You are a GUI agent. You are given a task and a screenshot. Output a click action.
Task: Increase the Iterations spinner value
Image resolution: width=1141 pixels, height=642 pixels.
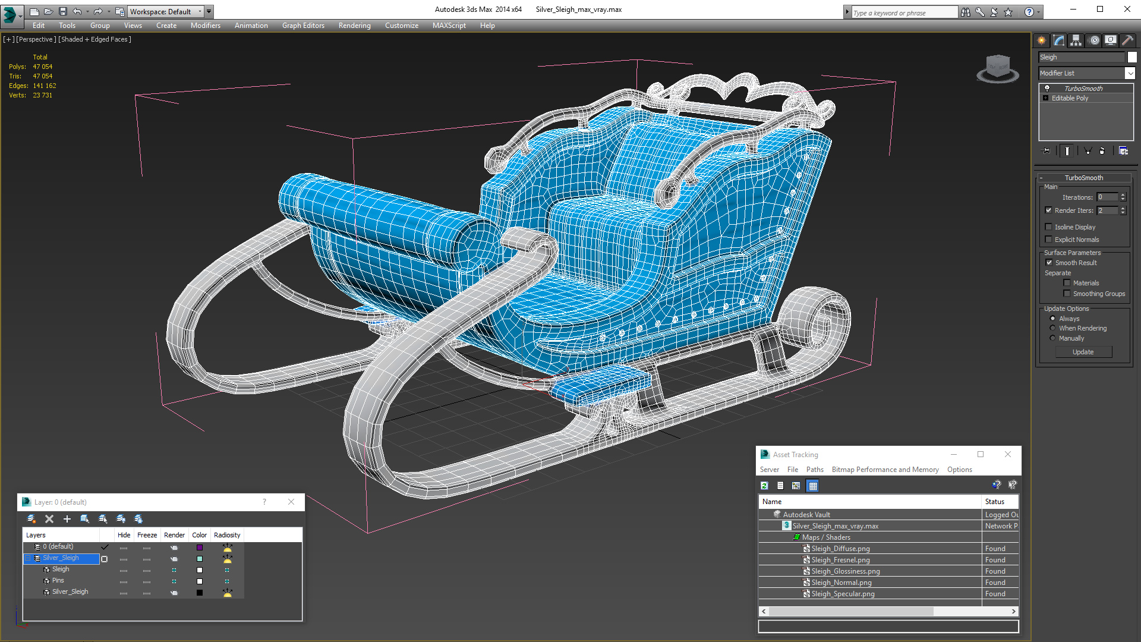(1123, 195)
